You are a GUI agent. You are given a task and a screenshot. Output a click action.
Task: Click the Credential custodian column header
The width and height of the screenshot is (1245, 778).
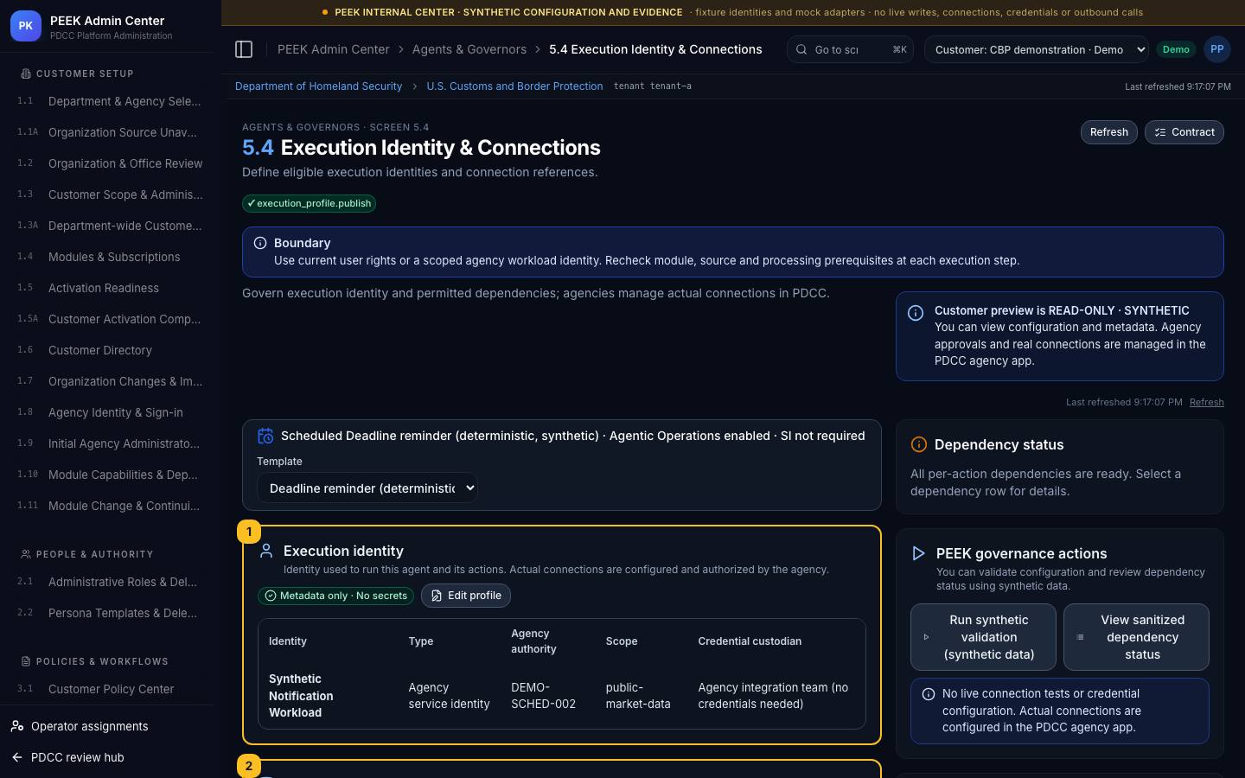pos(750,641)
